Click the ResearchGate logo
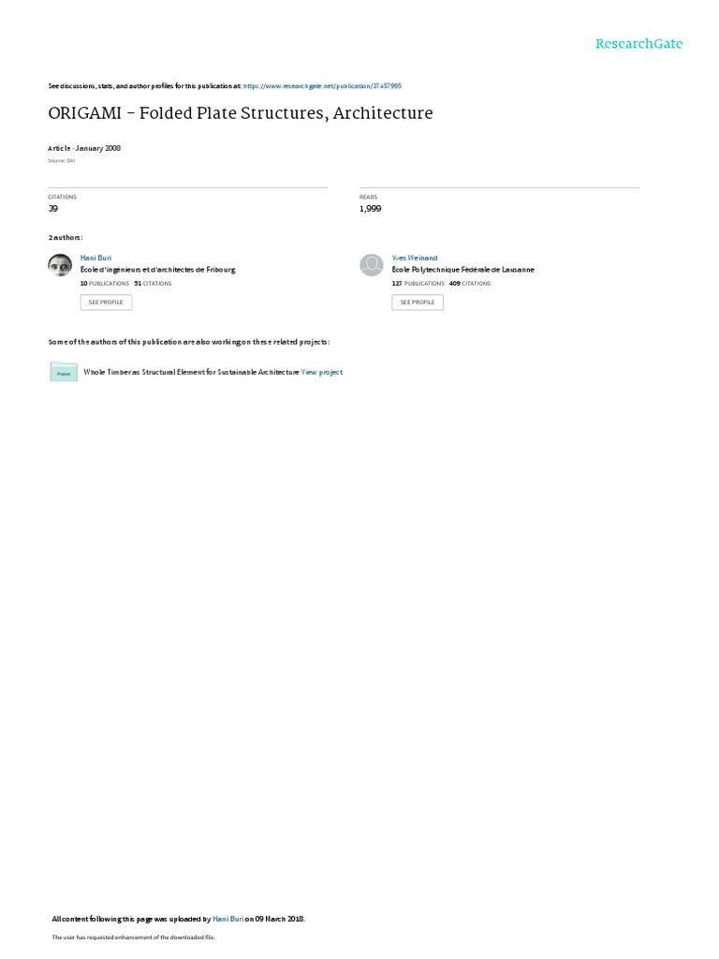Image resolution: width=719 pixels, height=959 pixels. [x=638, y=44]
